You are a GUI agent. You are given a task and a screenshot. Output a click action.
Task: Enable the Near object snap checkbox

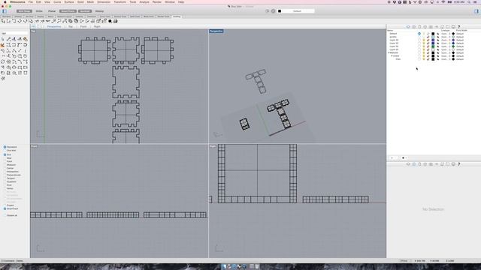(x=8, y=158)
